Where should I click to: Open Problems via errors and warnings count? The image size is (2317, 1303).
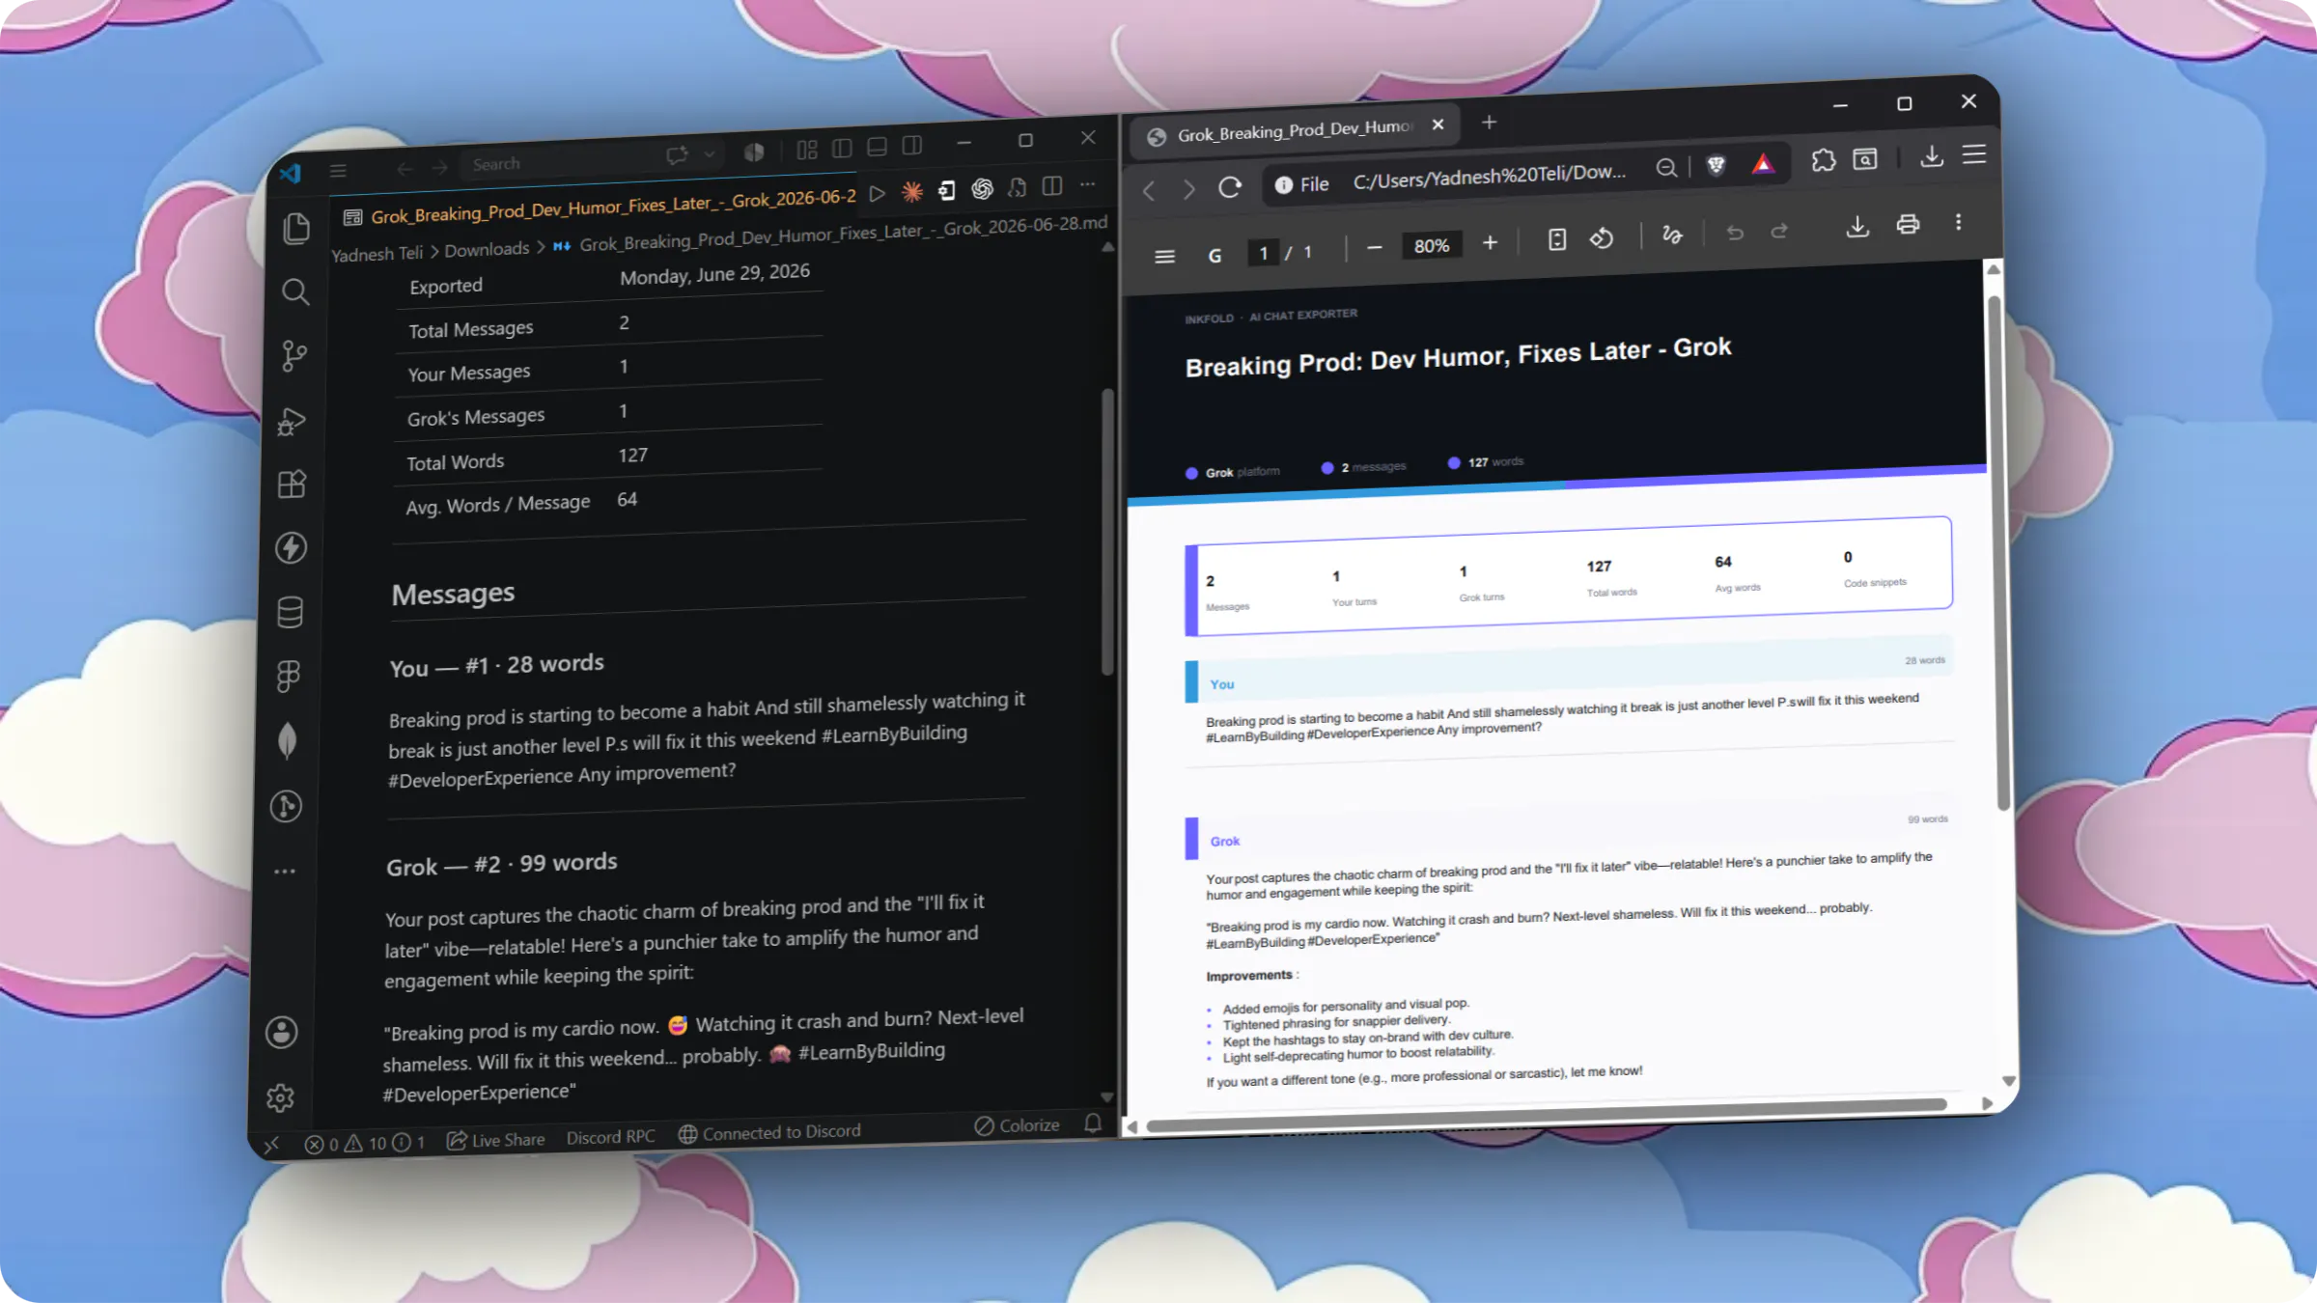[365, 1143]
